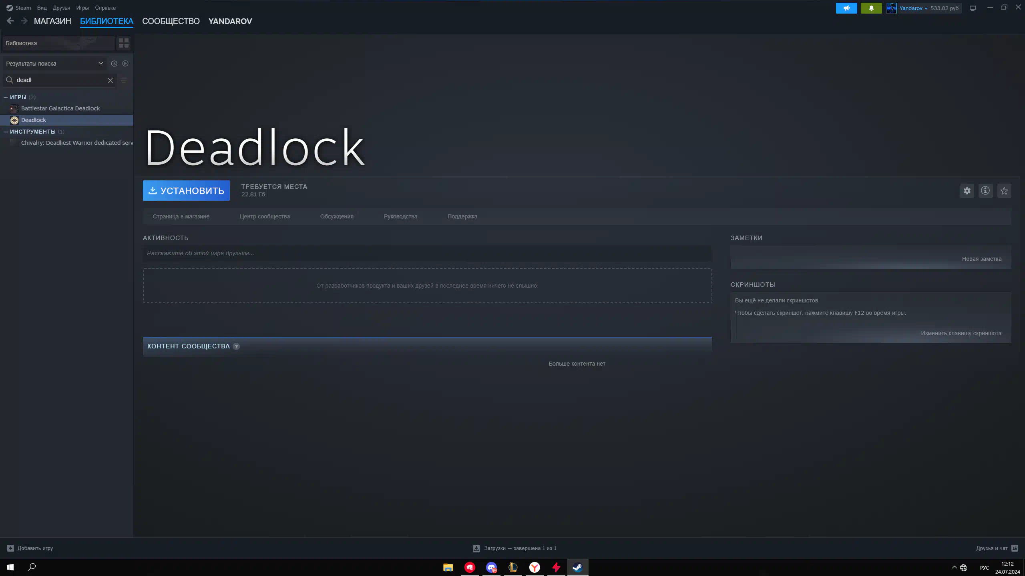The image size is (1025, 576).
Task: Switch the РУС keyboard language indicator
Action: tap(985, 568)
